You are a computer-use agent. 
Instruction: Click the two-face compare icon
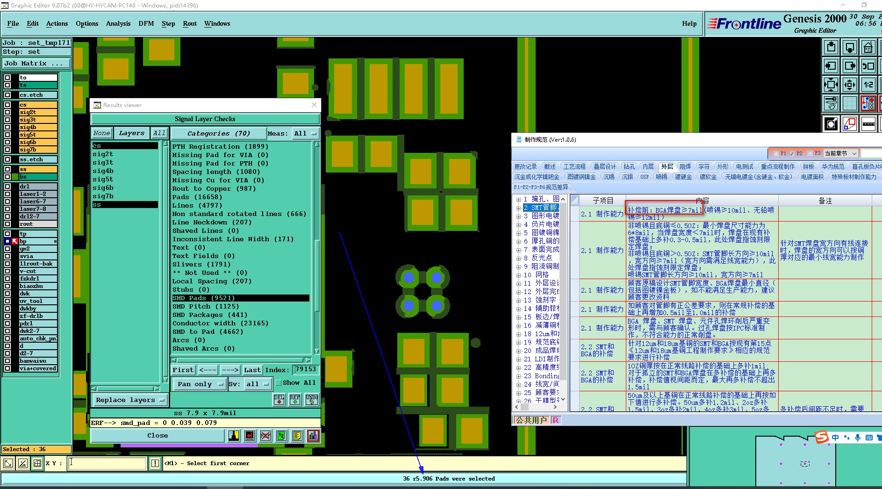click(234, 436)
